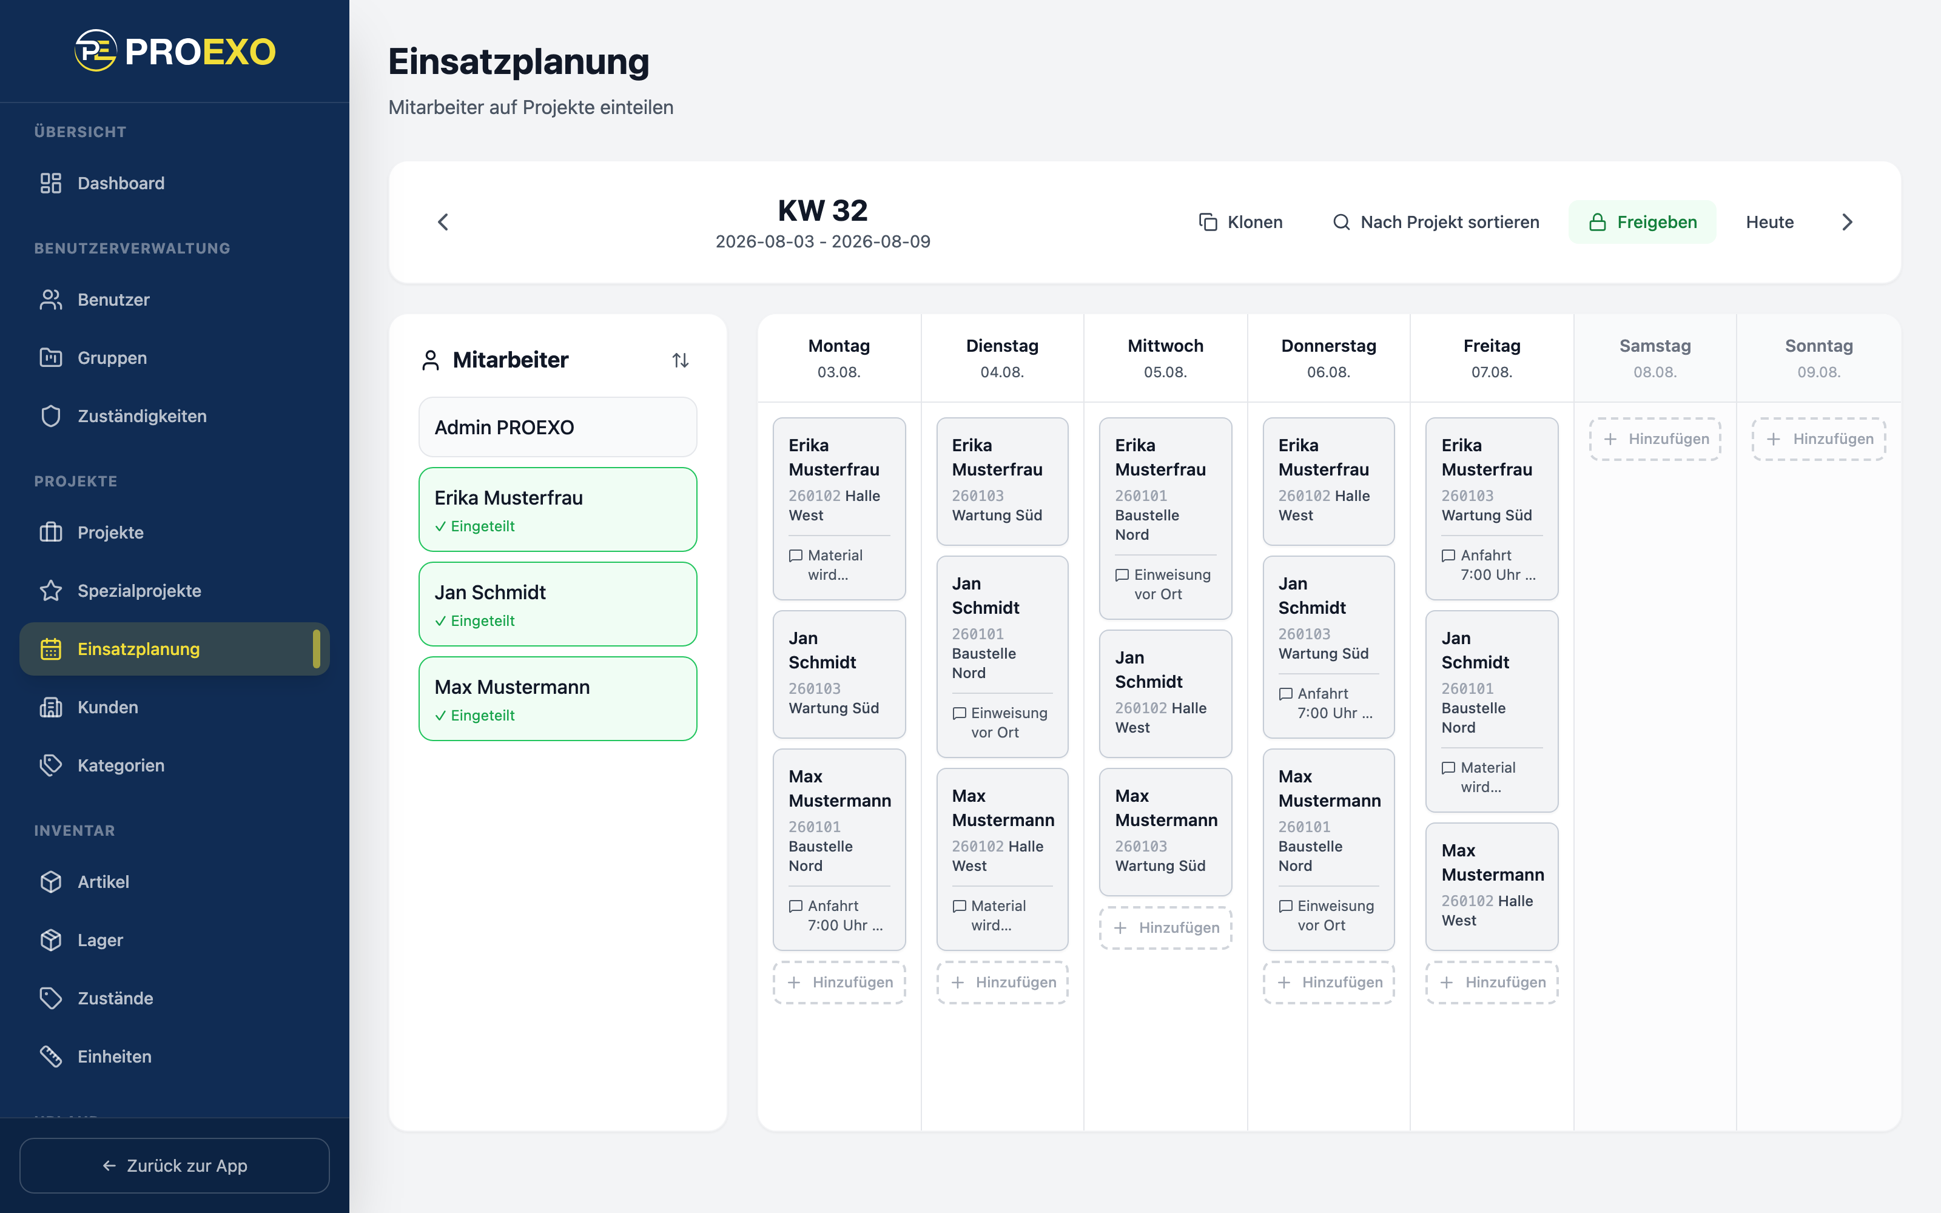Screen dimensions: 1941x1213
Task: Click the Artikel box icon
Action: point(50,882)
